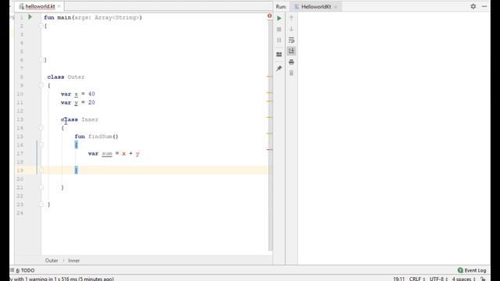Pin the Run tab

(x=279, y=68)
